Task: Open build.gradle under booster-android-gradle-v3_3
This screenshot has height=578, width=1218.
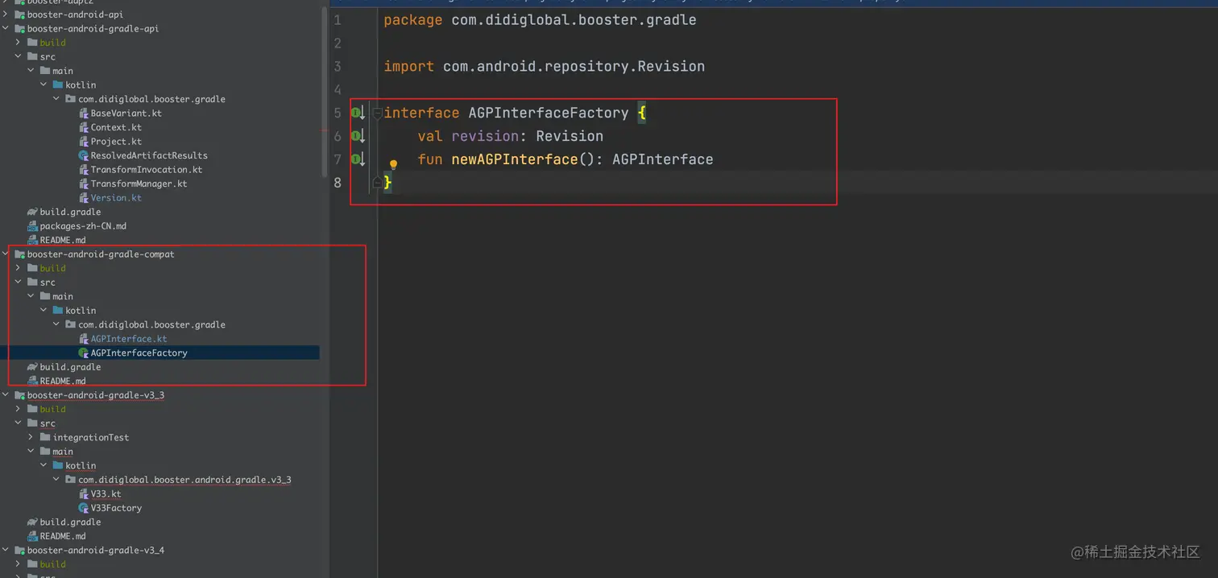Action: (x=70, y=522)
